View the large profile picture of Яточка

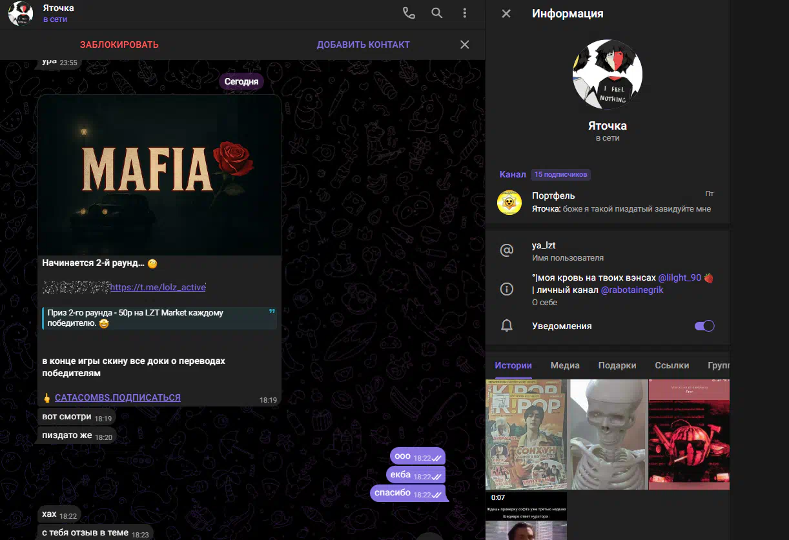point(608,75)
